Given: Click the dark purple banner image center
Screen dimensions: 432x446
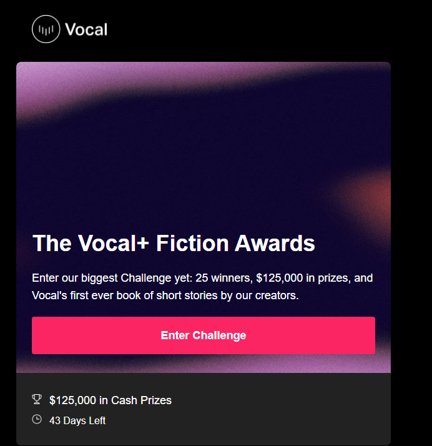Looking at the screenshot, I should pos(204,159).
